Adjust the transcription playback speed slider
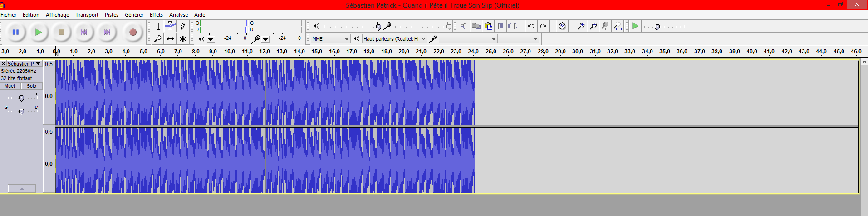Viewport: 868px width, 216px height. click(664, 26)
